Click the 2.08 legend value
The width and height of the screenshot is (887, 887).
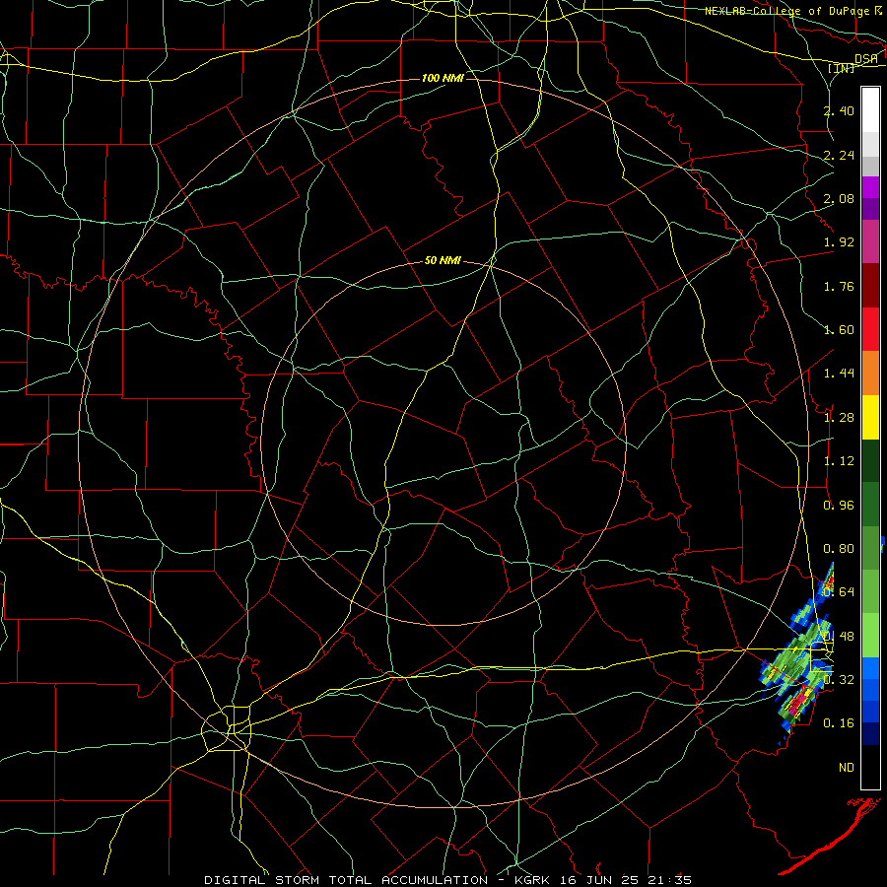coord(839,198)
